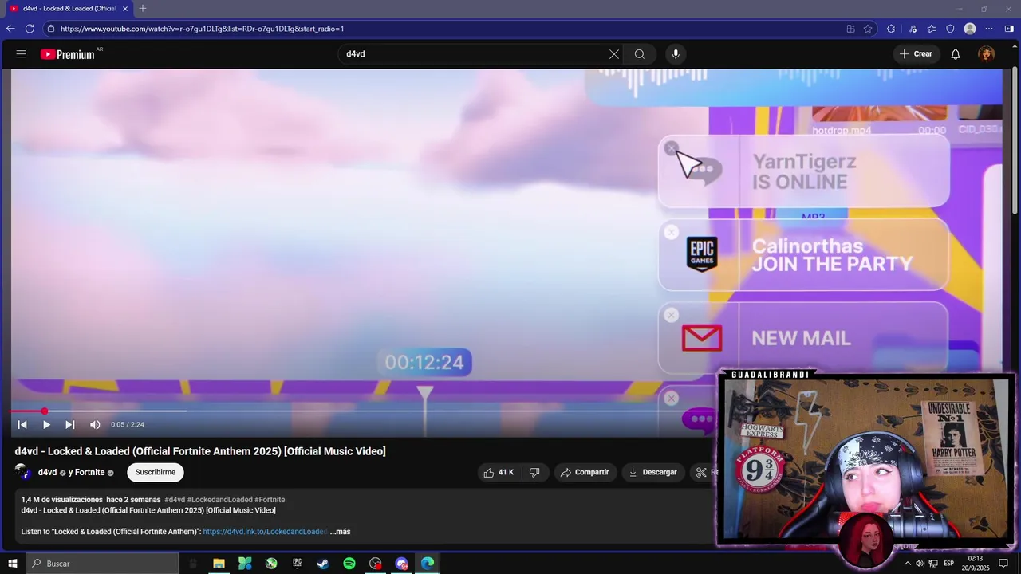Screen dimensions: 1021x574
Task: Click the scissors clip icon
Action: click(701, 473)
